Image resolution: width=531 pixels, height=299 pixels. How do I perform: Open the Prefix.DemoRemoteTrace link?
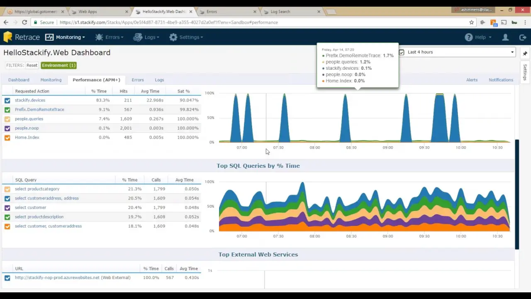[39, 110]
